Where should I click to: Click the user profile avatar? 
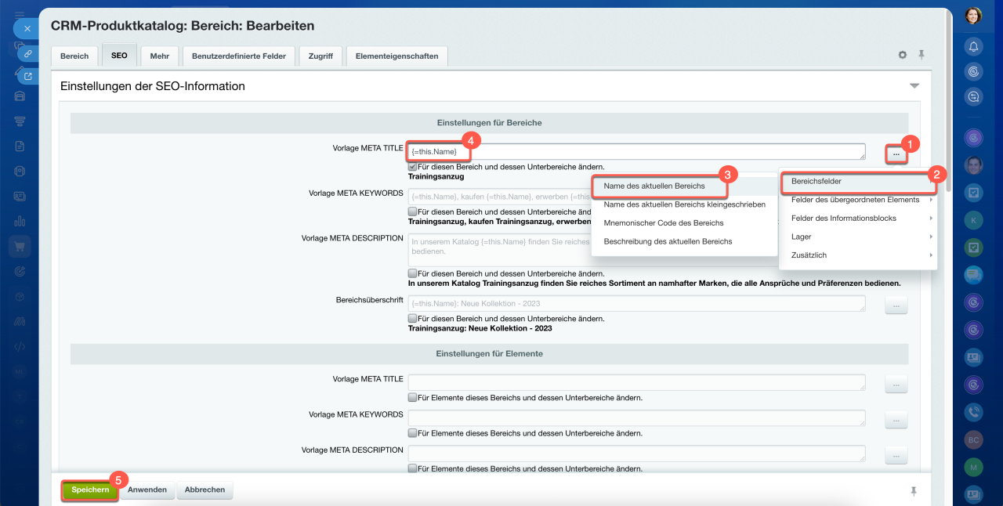click(973, 16)
